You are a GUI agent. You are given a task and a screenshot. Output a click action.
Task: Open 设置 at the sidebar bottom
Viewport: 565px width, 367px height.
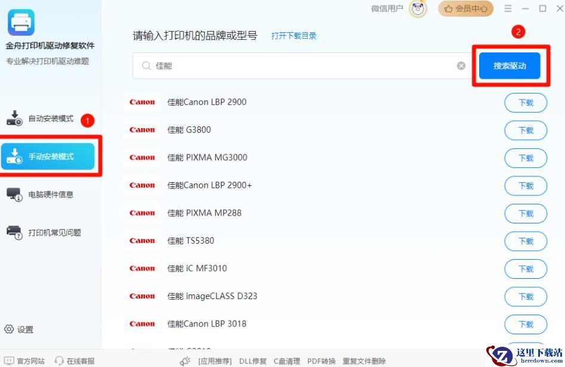(x=18, y=329)
